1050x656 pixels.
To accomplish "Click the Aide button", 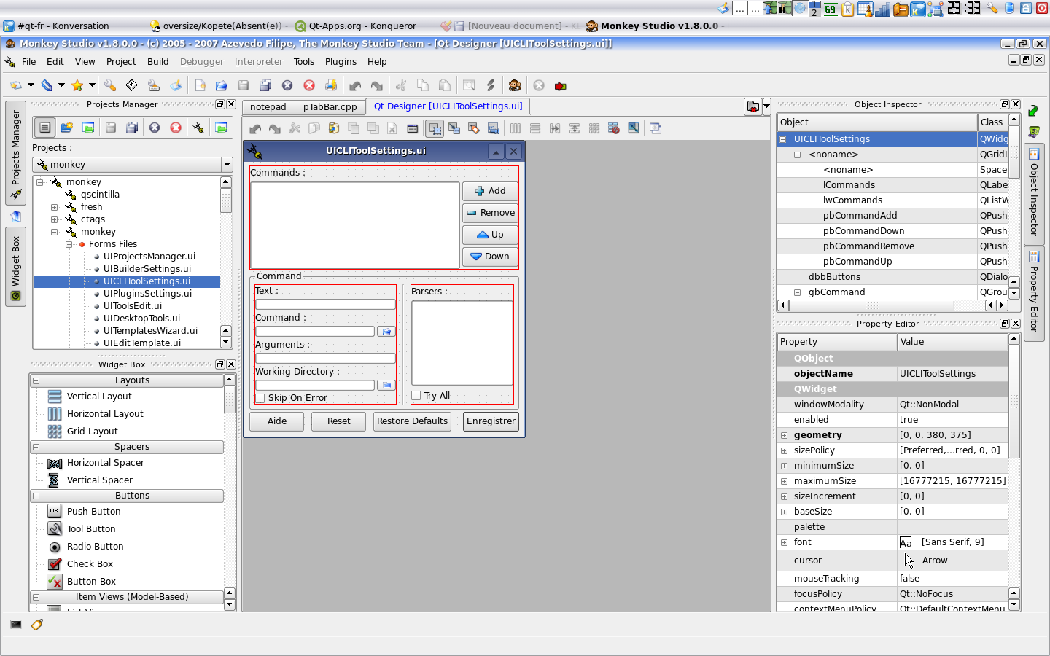I will point(277,421).
